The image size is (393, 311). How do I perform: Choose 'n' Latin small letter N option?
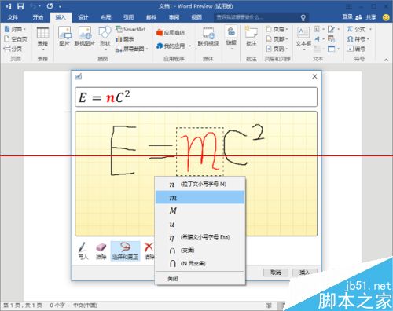200,185
